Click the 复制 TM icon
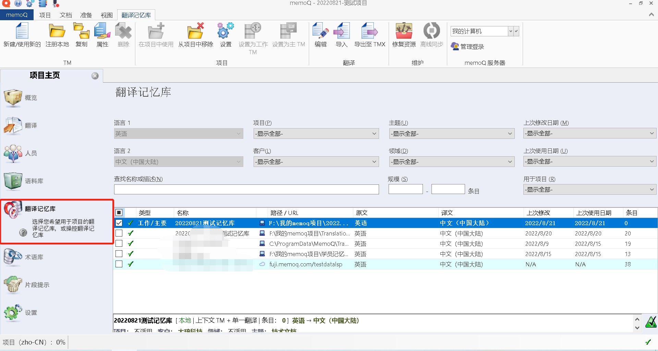The width and height of the screenshot is (658, 351). pos(81,31)
